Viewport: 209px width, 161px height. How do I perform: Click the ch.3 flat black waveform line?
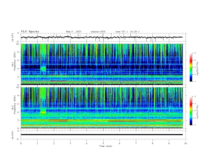pyautogui.click(x=102, y=135)
